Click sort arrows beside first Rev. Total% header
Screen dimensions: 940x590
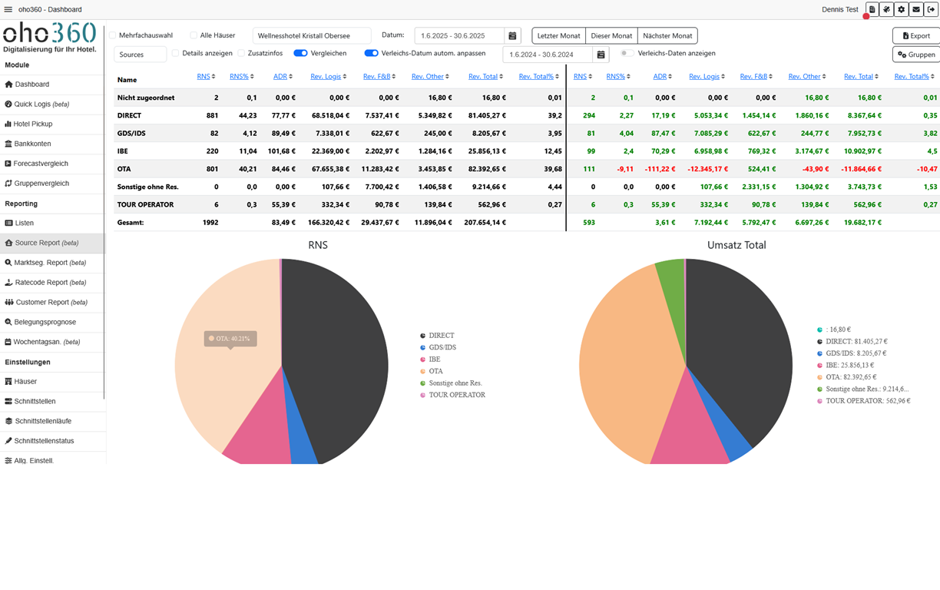(x=558, y=77)
